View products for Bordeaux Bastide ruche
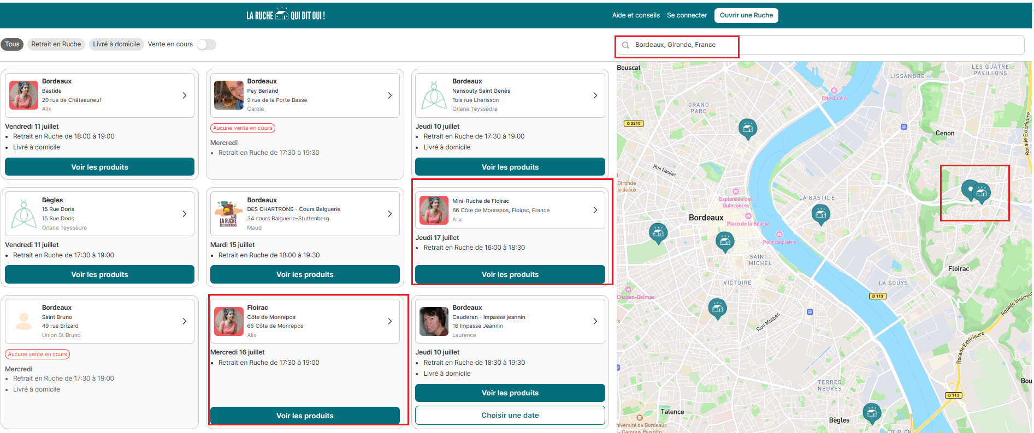The image size is (1034, 433). coord(99,167)
